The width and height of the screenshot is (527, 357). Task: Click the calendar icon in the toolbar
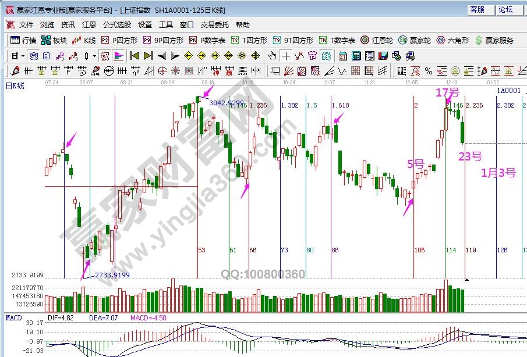[342, 56]
